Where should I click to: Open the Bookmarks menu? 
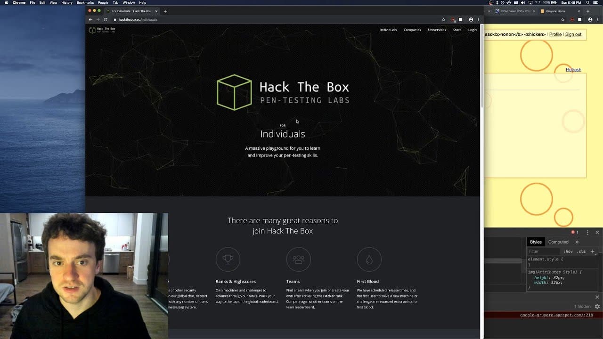(x=85, y=2)
